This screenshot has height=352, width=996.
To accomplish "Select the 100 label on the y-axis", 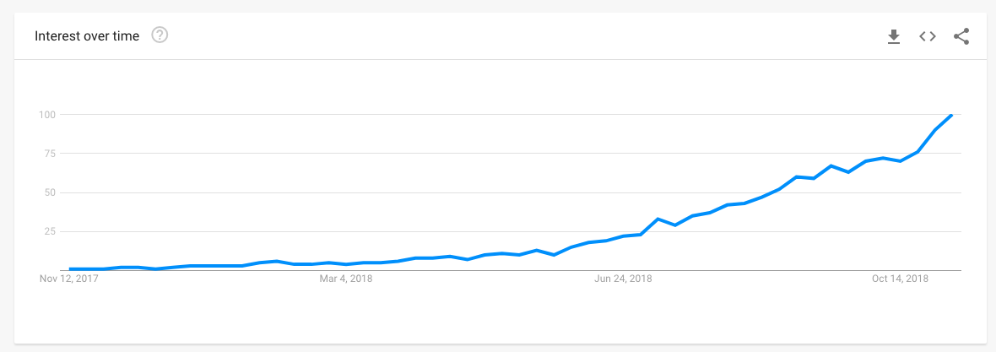I will pos(48,114).
